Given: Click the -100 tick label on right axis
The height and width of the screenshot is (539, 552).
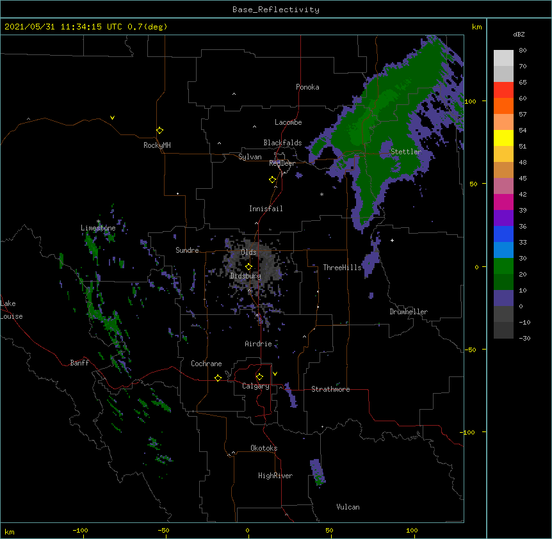Looking at the screenshot, I should (468, 432).
